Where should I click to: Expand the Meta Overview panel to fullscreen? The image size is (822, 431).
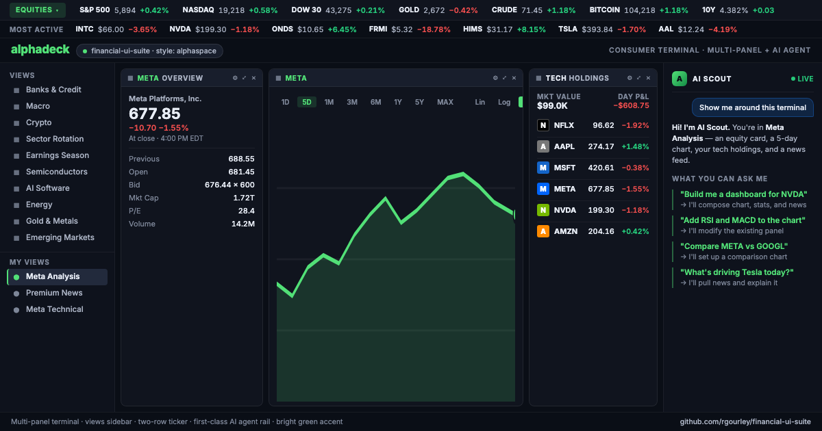245,78
